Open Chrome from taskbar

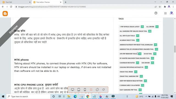click(88, 97)
